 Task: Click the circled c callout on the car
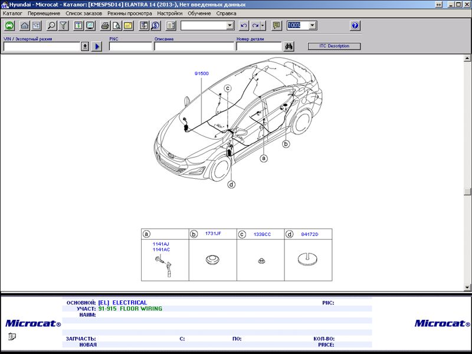[228, 88]
